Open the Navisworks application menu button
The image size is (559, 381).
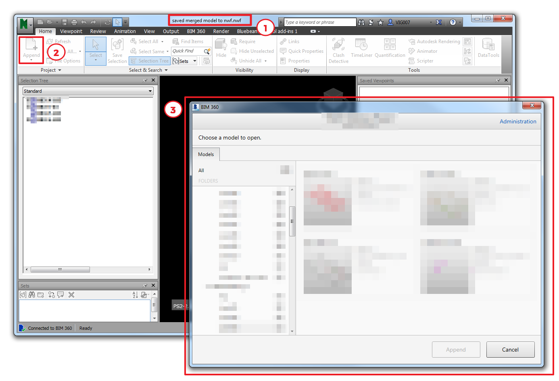tap(25, 25)
